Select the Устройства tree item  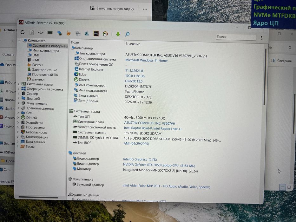pos(32,122)
